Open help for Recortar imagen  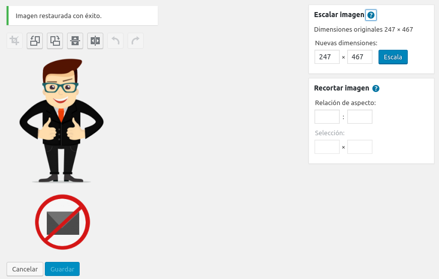tap(375, 88)
